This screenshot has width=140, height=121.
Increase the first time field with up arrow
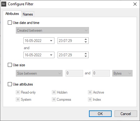click(86, 39)
